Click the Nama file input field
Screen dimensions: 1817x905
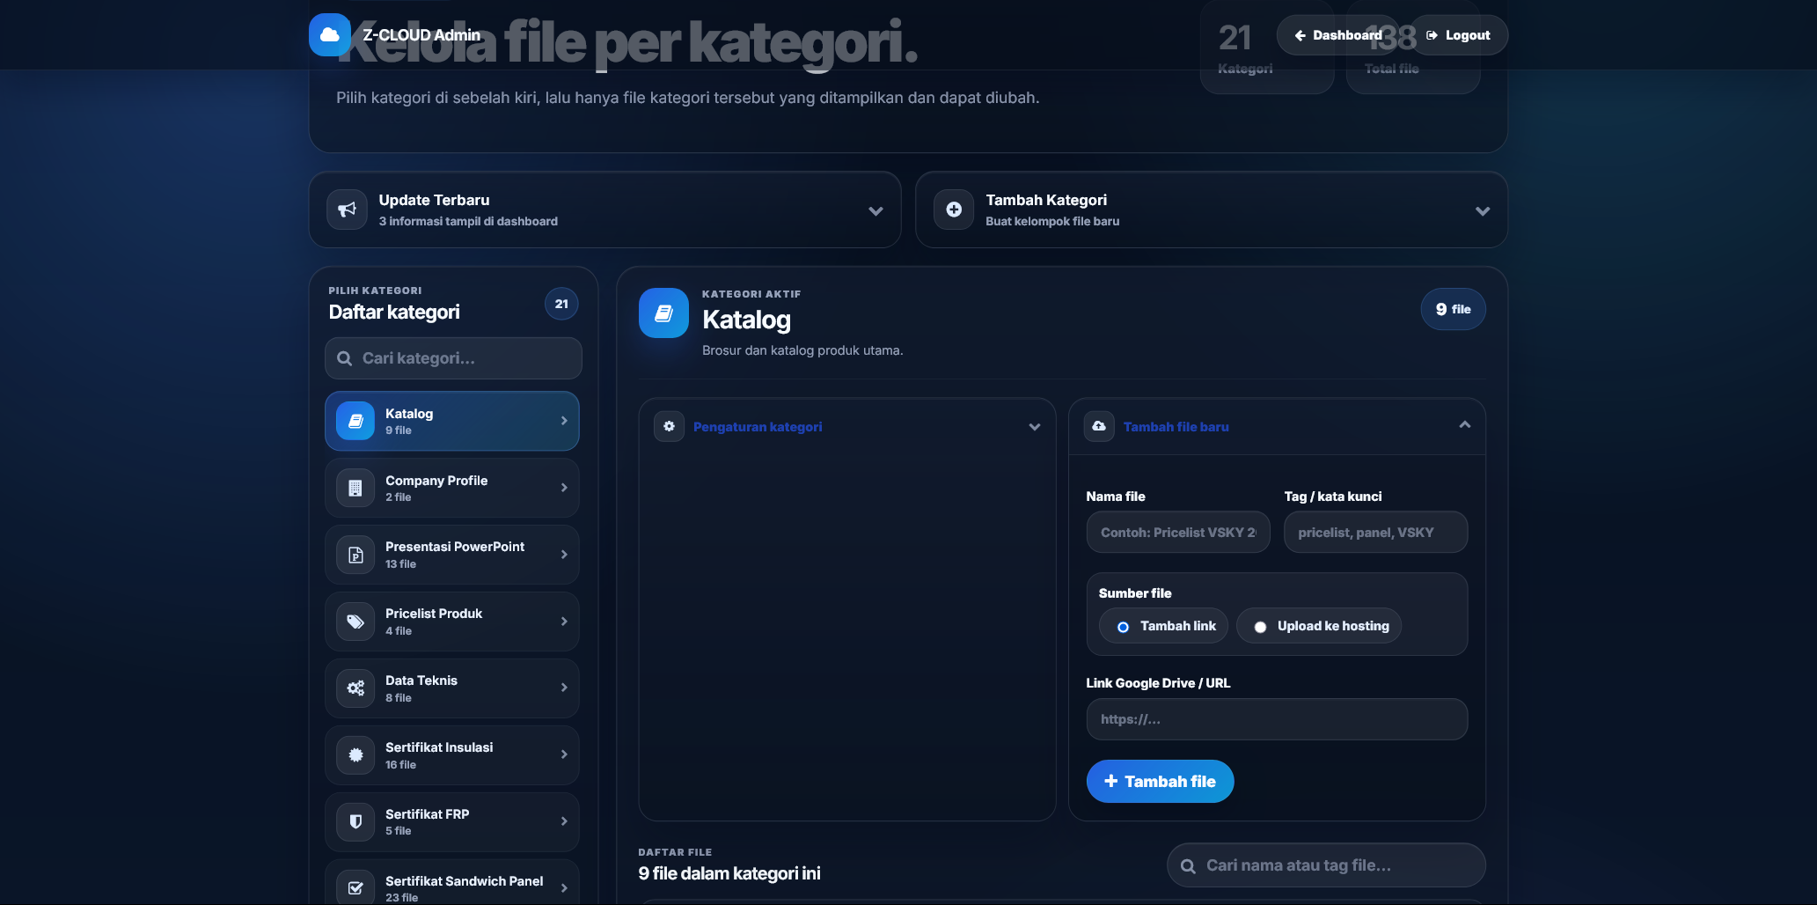click(1178, 533)
